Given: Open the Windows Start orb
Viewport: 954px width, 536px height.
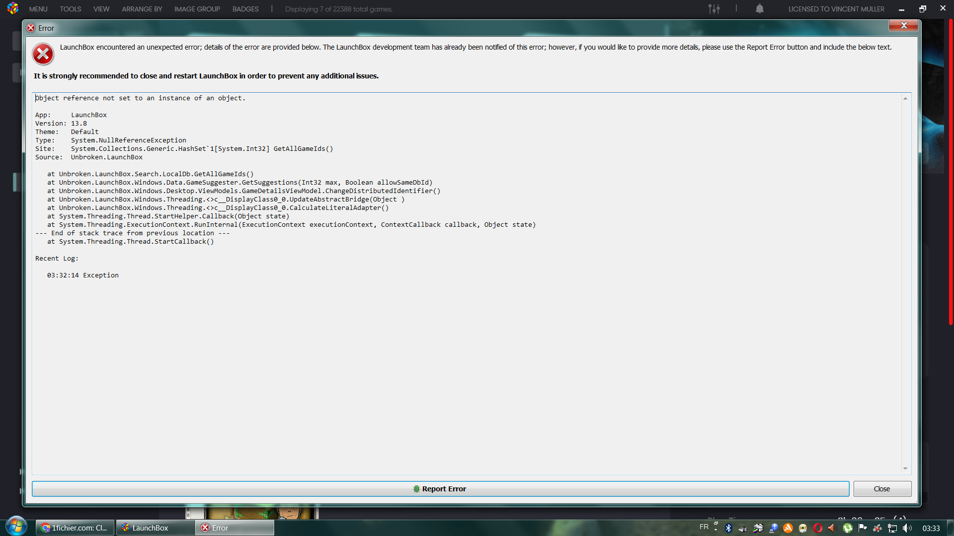Looking at the screenshot, I should (16, 527).
